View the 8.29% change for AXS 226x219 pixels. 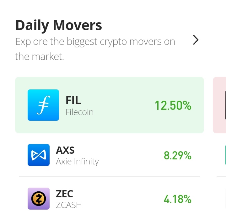pos(178,155)
